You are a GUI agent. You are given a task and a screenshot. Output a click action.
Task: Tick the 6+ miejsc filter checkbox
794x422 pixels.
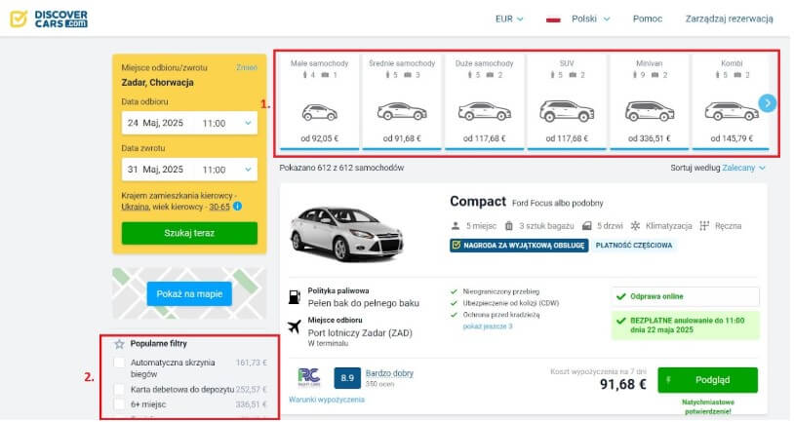(x=119, y=404)
